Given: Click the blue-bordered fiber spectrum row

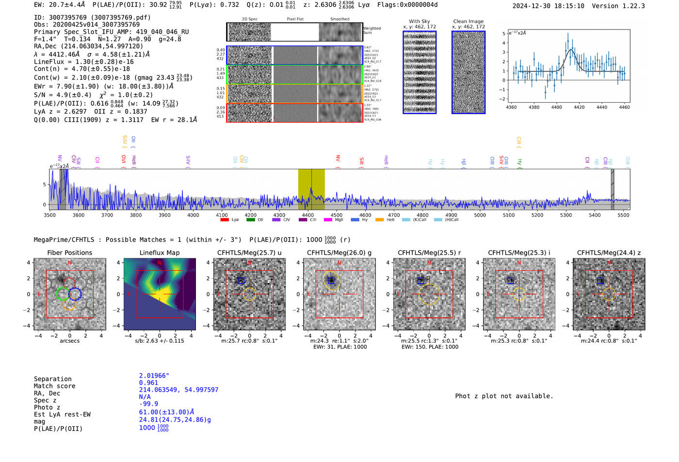Looking at the screenshot, I should point(294,55).
